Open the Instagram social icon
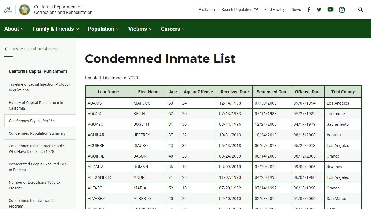Screen dimensions: 371x209 tap(342, 10)
